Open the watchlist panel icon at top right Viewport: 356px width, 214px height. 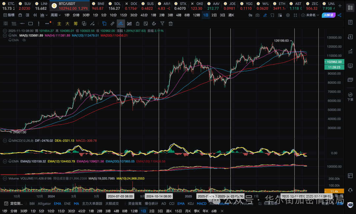(x=350, y=8)
